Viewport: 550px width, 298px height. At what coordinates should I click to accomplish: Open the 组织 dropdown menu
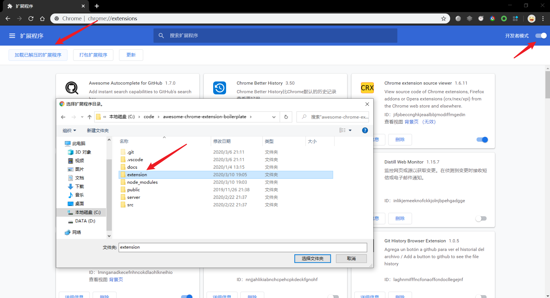pos(69,131)
